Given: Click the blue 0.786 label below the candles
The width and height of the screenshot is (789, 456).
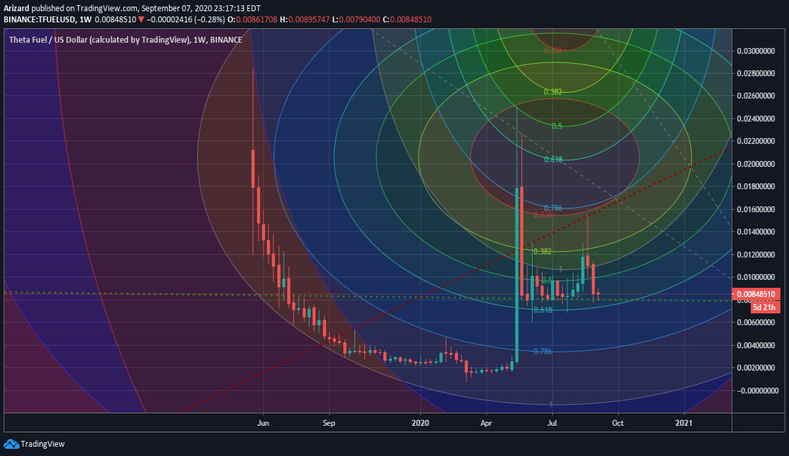Looking at the screenshot, I should pos(543,352).
